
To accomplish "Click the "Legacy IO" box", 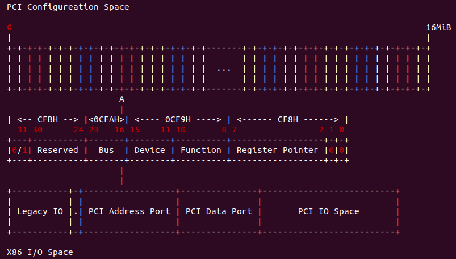I will pos(40,211).
